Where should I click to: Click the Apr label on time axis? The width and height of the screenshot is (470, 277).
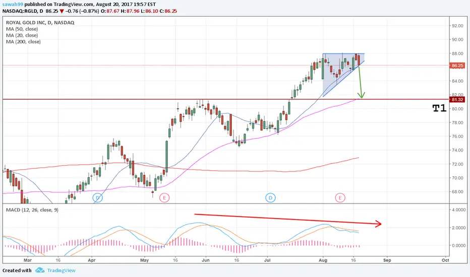tap(92, 260)
